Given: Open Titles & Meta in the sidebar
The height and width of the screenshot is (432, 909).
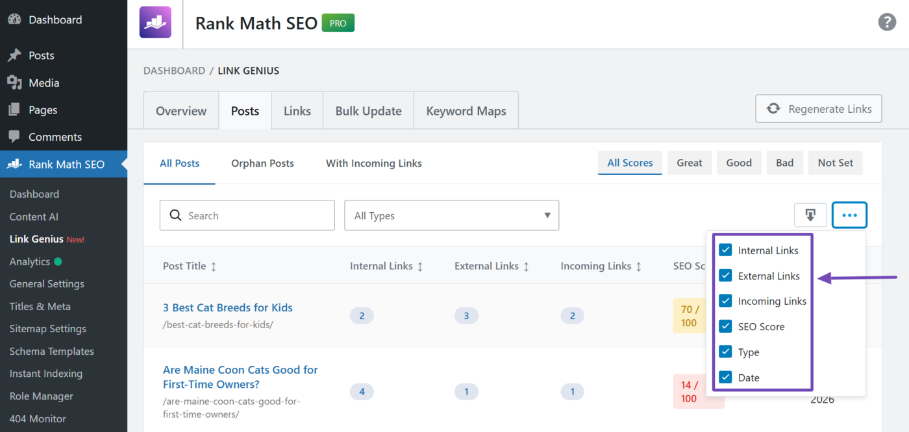Looking at the screenshot, I should pos(40,306).
